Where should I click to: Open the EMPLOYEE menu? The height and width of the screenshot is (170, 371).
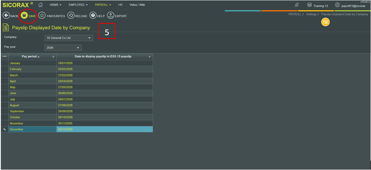pos(78,5)
